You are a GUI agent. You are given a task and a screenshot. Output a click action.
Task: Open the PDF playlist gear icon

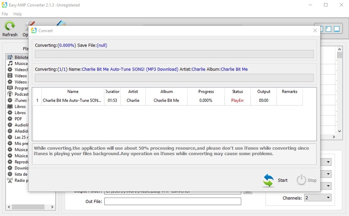click(x=10, y=119)
